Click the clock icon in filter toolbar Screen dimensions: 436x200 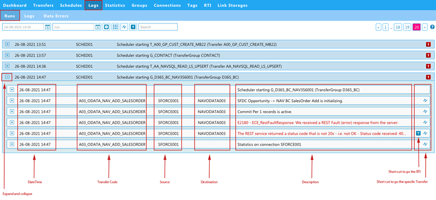tap(106, 27)
